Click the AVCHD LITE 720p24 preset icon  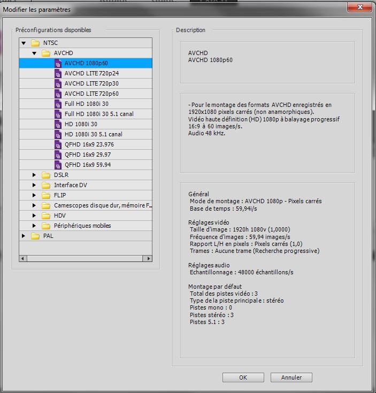[x=58, y=73]
